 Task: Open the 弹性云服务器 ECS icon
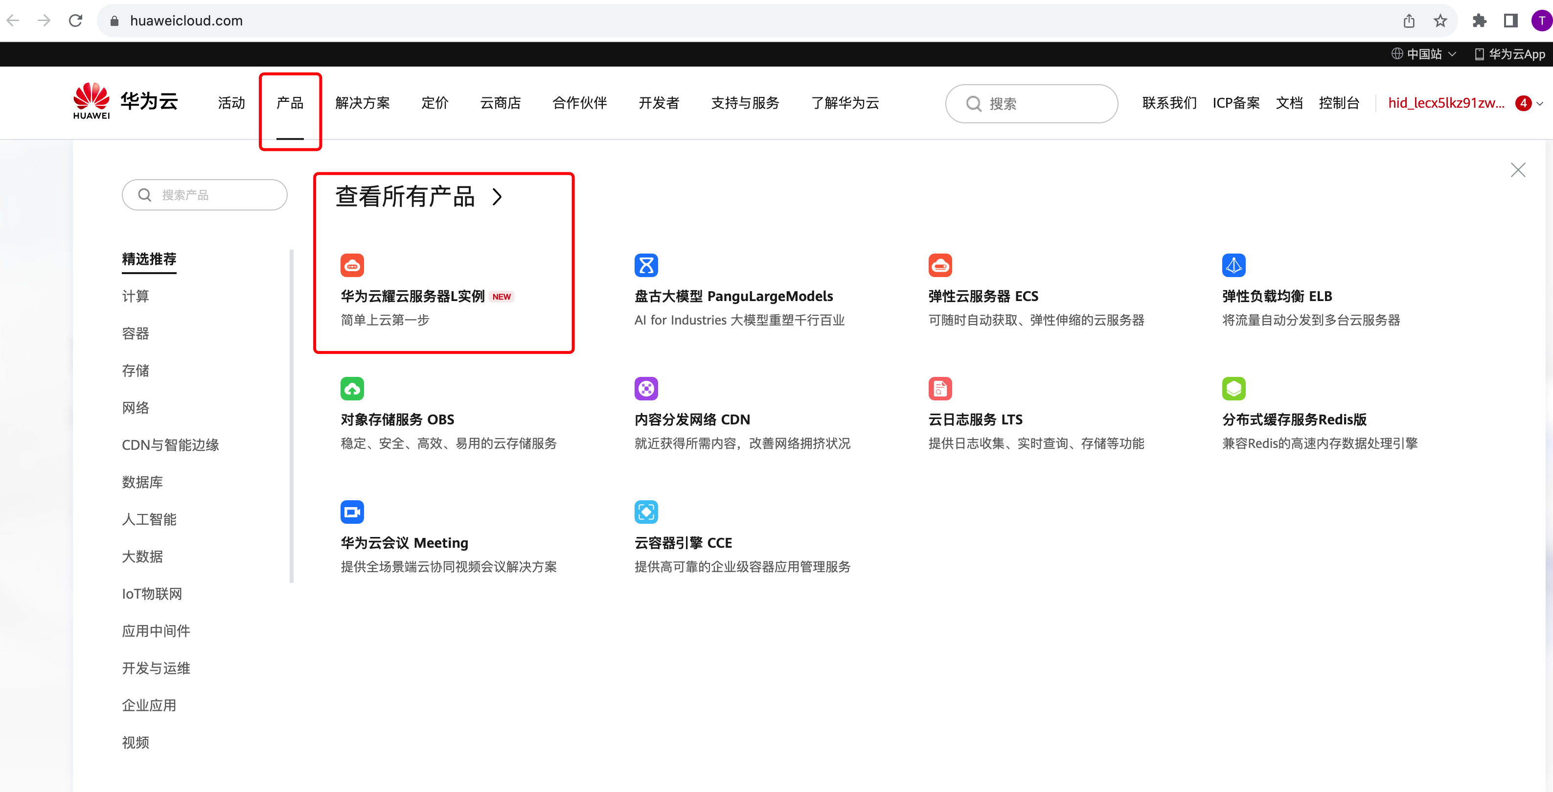click(x=940, y=265)
